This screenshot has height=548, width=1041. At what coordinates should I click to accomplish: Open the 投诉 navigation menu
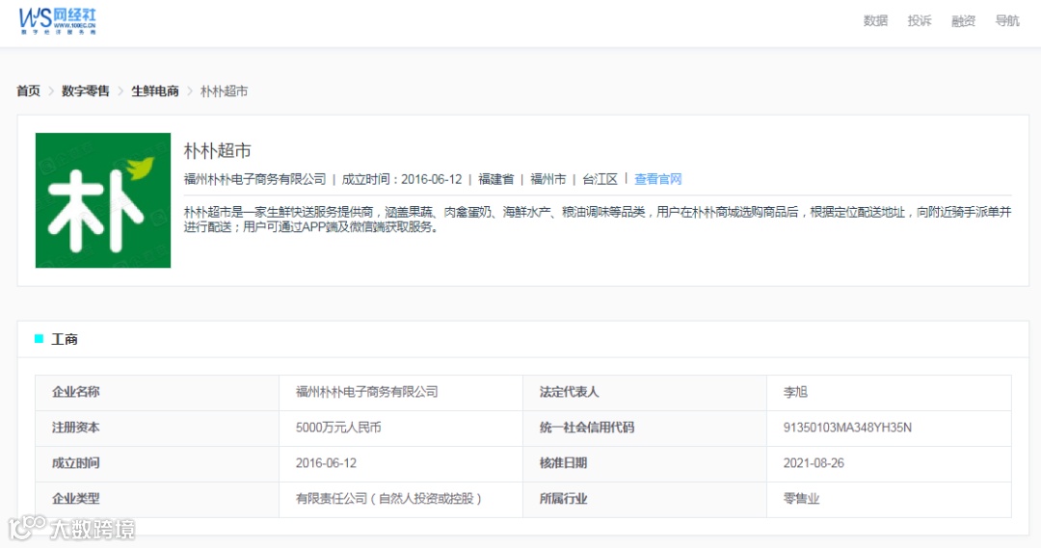(919, 20)
